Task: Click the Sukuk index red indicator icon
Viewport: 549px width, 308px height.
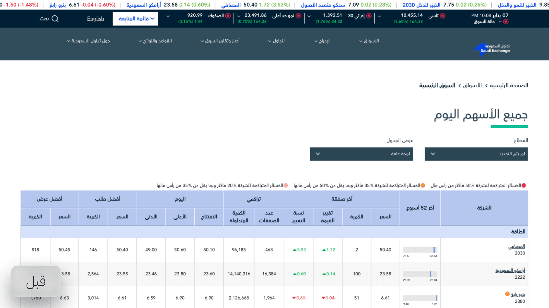Action: pyautogui.click(x=228, y=16)
